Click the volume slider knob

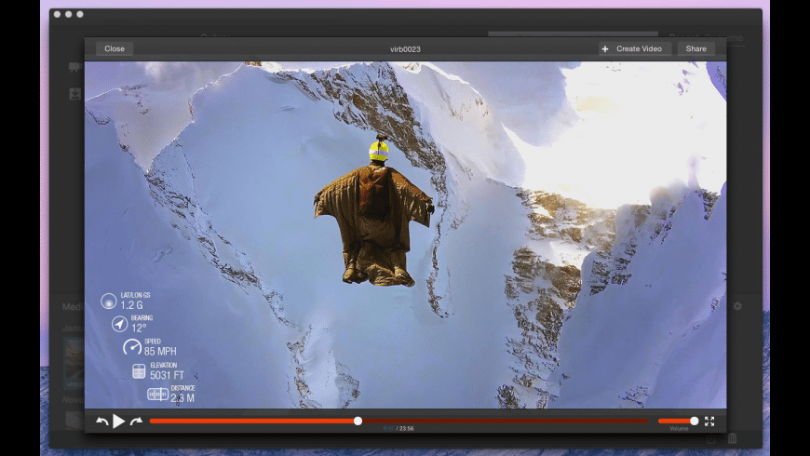point(695,422)
